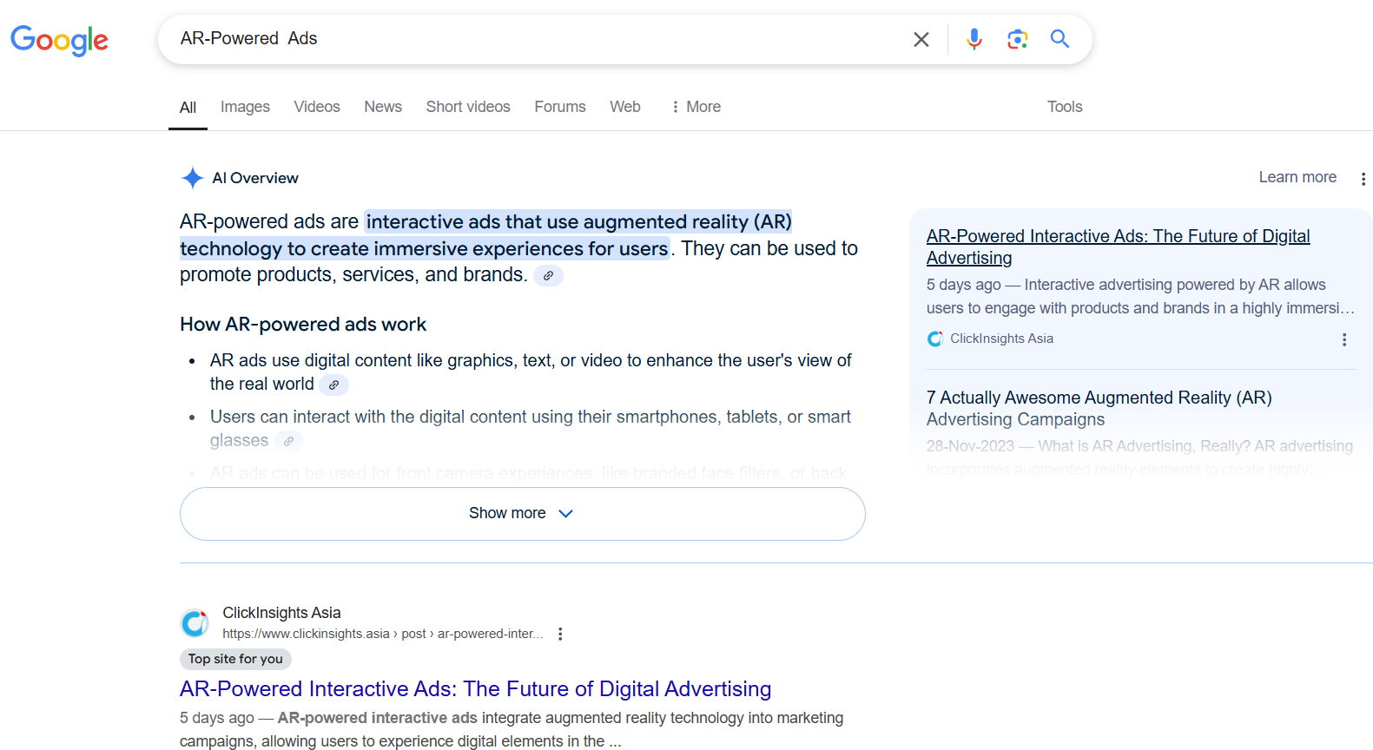Switch to the Videos tab
This screenshot has height=750, width=1373.
[317, 107]
